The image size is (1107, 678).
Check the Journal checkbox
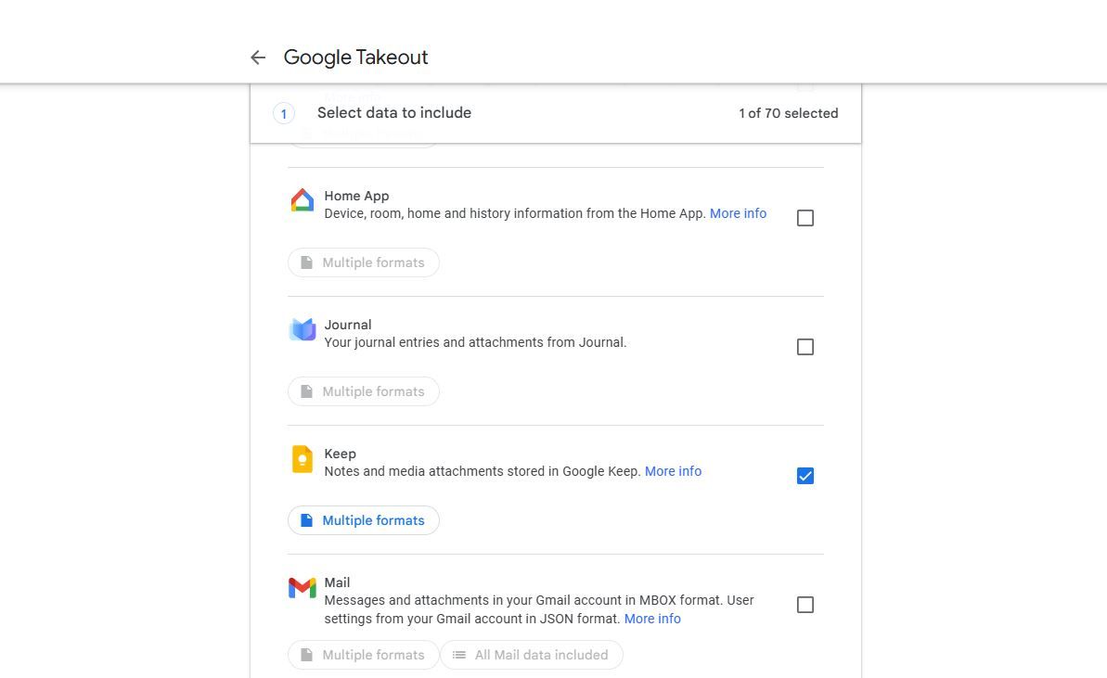805,346
